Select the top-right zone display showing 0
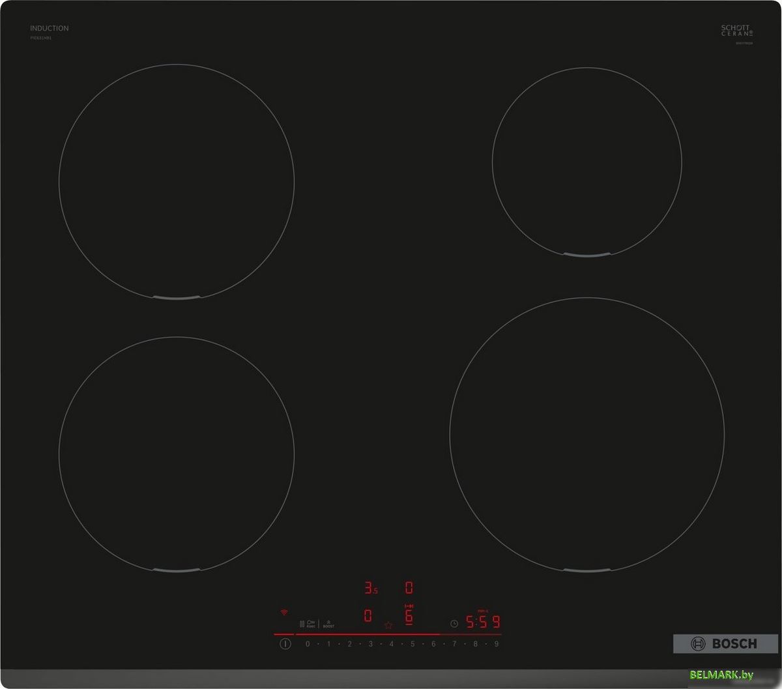The width and height of the screenshot is (782, 689). [409, 588]
